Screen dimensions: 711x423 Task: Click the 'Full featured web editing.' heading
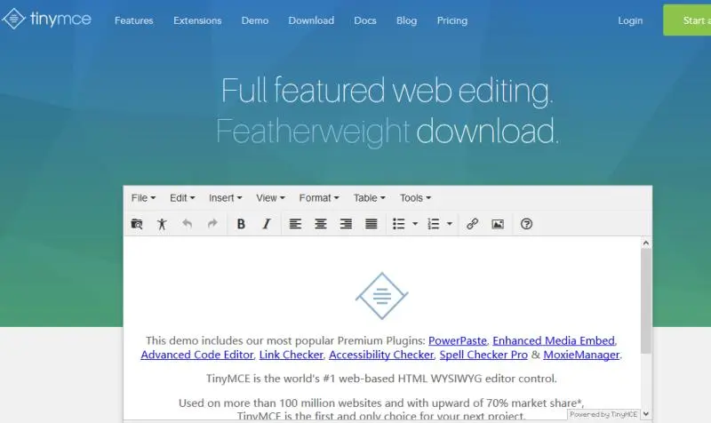pos(387,92)
